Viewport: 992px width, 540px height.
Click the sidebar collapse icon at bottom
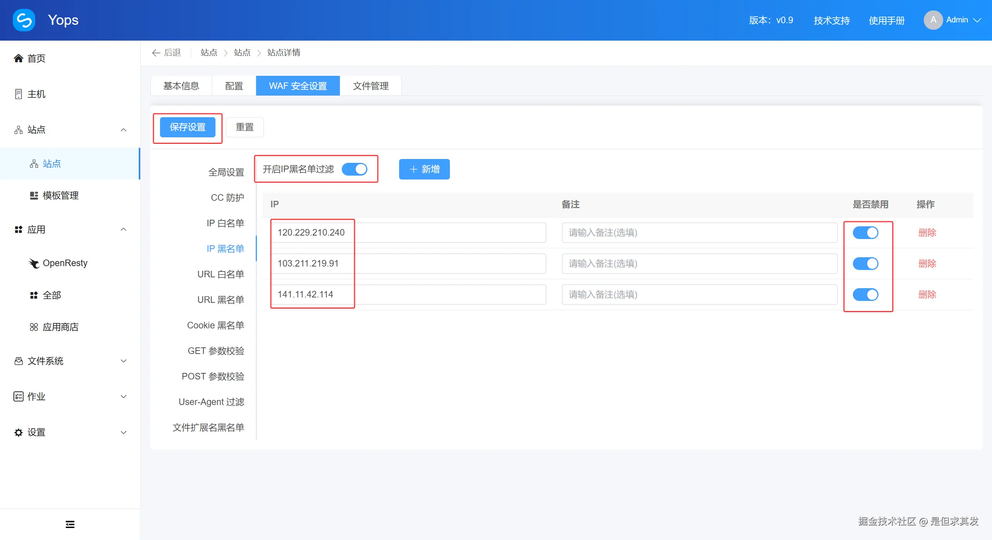point(70,524)
